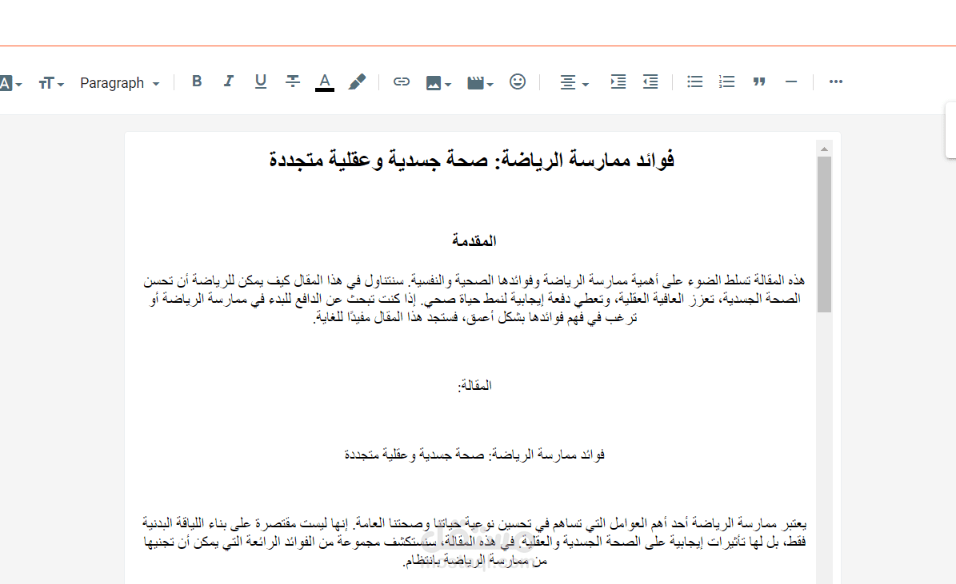Screen dimensions: 956x584
Task: Increase the paragraph indent
Action: [618, 81]
